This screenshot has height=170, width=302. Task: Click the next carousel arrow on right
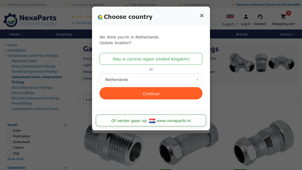pyautogui.click(x=298, y=99)
